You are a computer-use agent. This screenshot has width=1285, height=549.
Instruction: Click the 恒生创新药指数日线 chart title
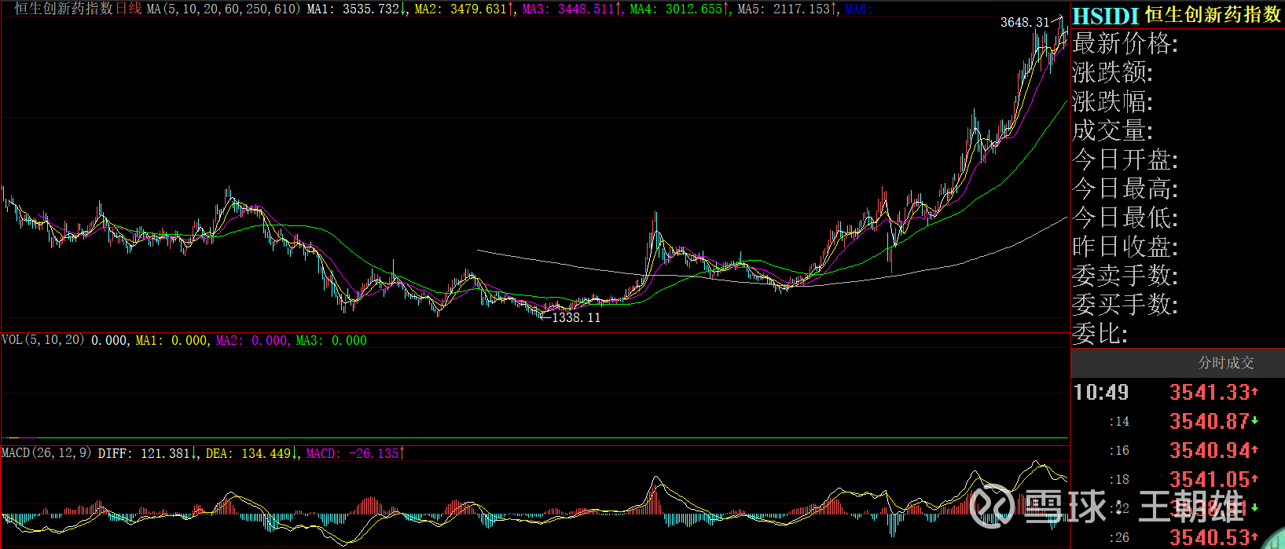[x=79, y=9]
